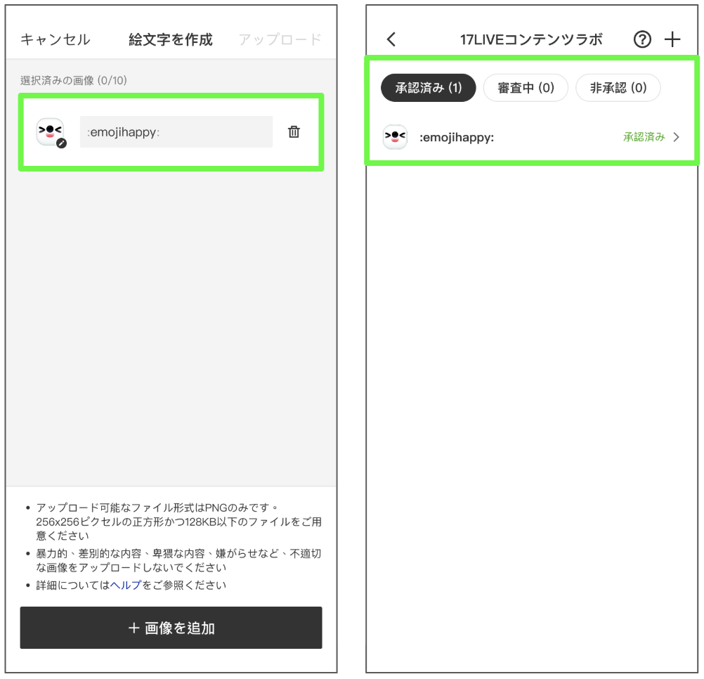This screenshot has width=704, height=679.
Task: Go back using the left arrow icon
Action: point(391,39)
